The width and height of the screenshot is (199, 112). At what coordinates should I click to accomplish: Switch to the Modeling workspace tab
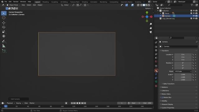coord(46,2)
